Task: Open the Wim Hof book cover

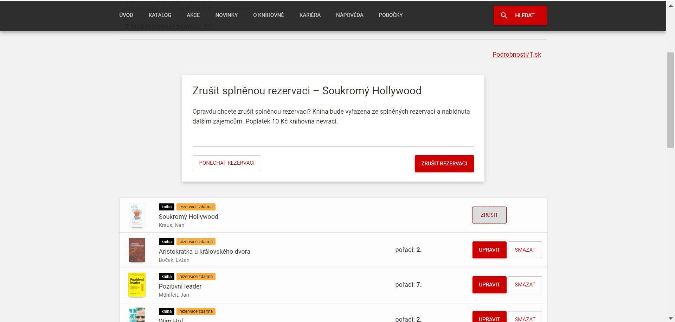Action: (137, 315)
